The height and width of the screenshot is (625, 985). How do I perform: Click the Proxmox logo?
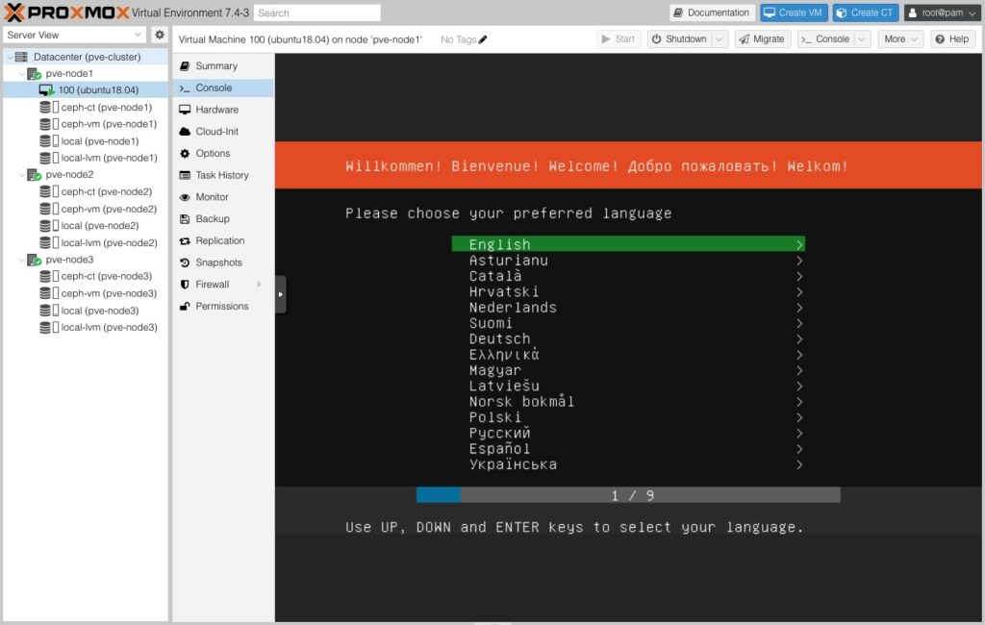point(66,12)
